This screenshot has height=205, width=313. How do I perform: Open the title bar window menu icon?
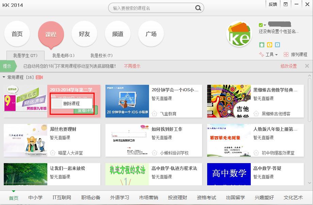[286, 4]
